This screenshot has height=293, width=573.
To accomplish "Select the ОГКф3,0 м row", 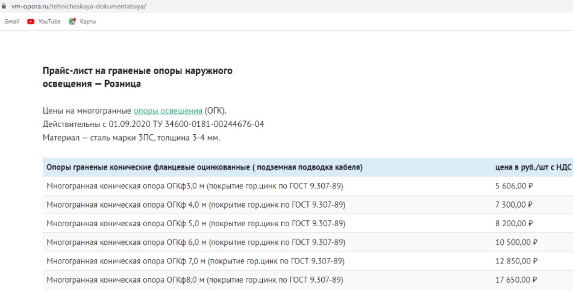I will tap(308, 186).
